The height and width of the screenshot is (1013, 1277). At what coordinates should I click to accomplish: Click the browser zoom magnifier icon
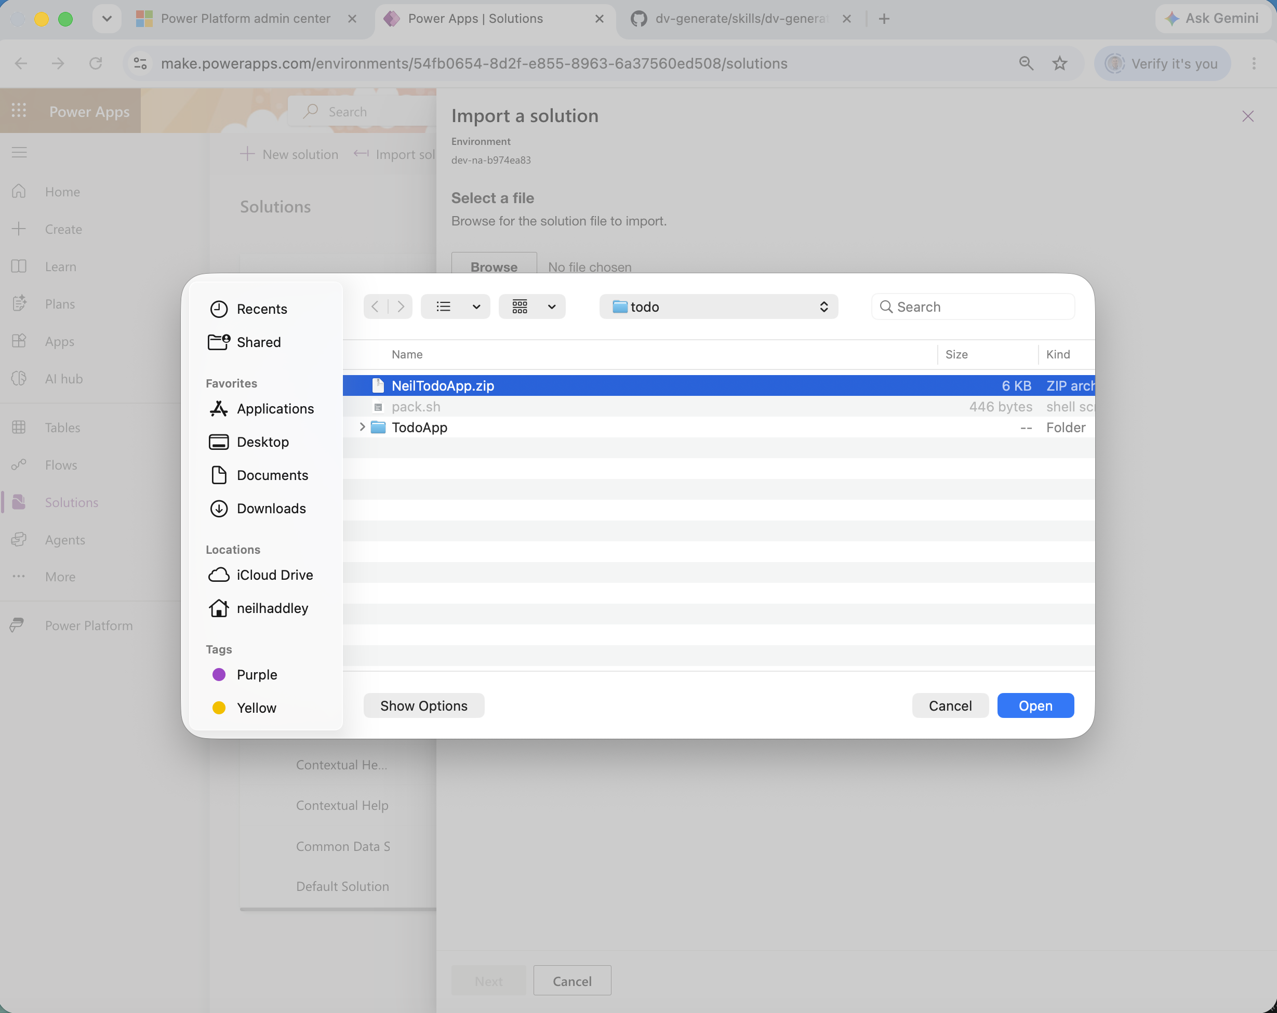1027,63
